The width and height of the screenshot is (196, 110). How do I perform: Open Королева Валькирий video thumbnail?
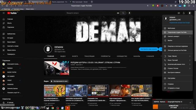tap(76, 91)
